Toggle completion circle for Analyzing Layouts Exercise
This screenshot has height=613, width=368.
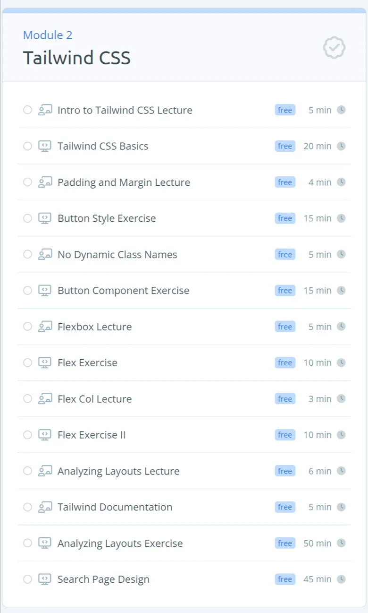pyautogui.click(x=28, y=543)
